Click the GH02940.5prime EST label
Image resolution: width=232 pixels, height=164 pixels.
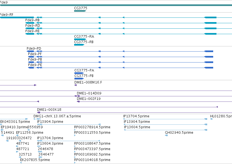point(179,133)
